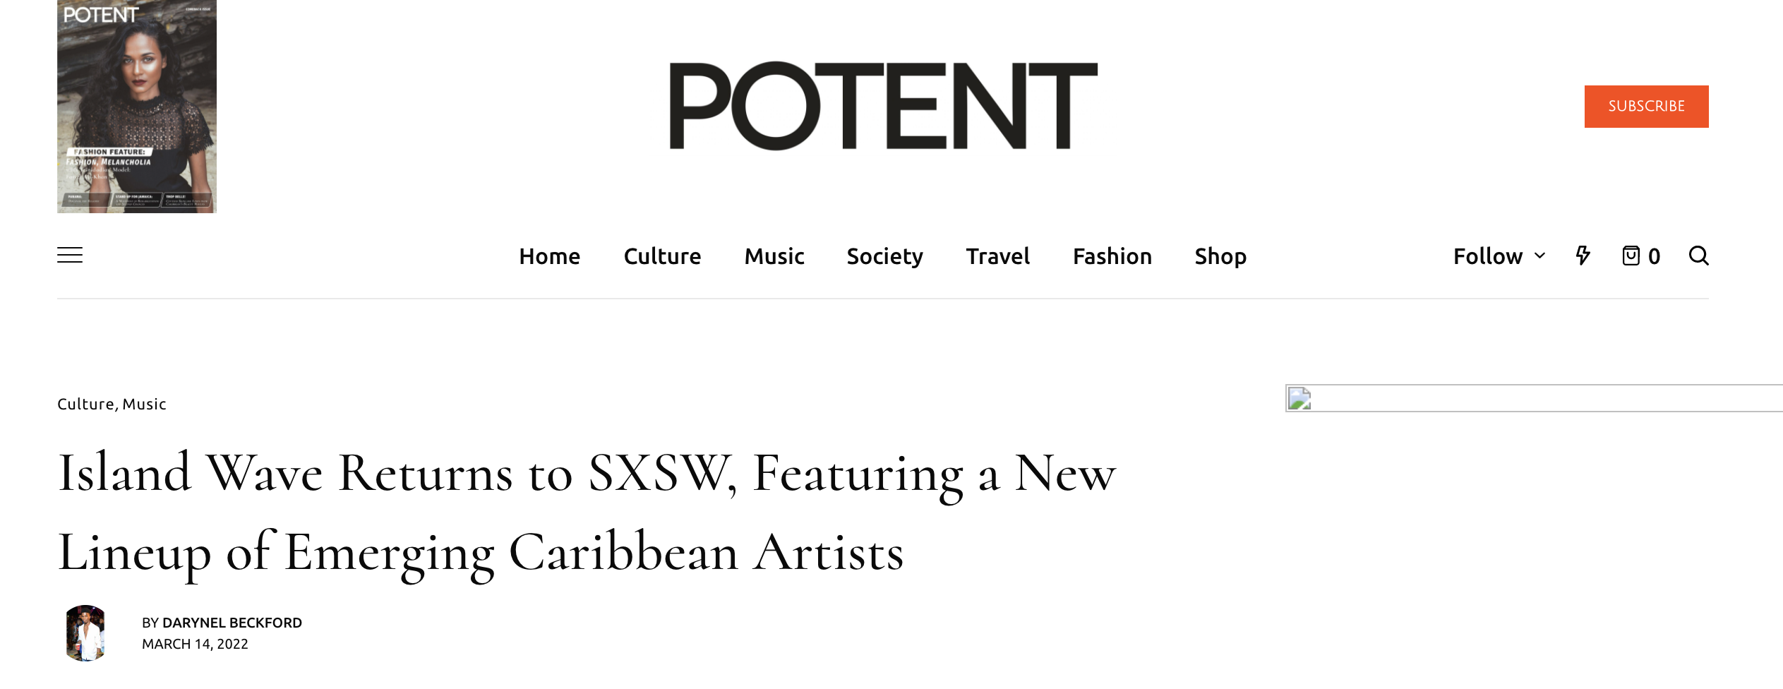Open the Fashion nav item
This screenshot has width=1783, height=689.
1112,256
